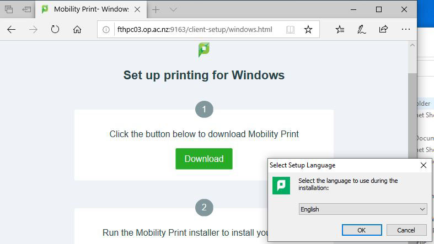This screenshot has height=244, width=434.
Task: Open the favorites hub list
Action: pos(340,29)
